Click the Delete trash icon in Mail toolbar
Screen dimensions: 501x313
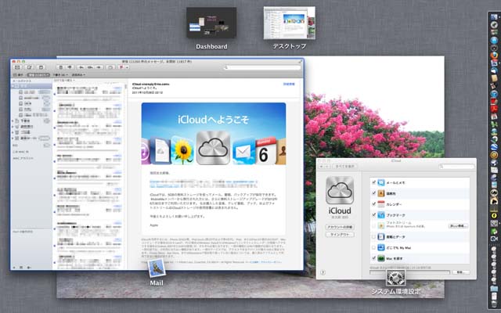[x=61, y=67]
